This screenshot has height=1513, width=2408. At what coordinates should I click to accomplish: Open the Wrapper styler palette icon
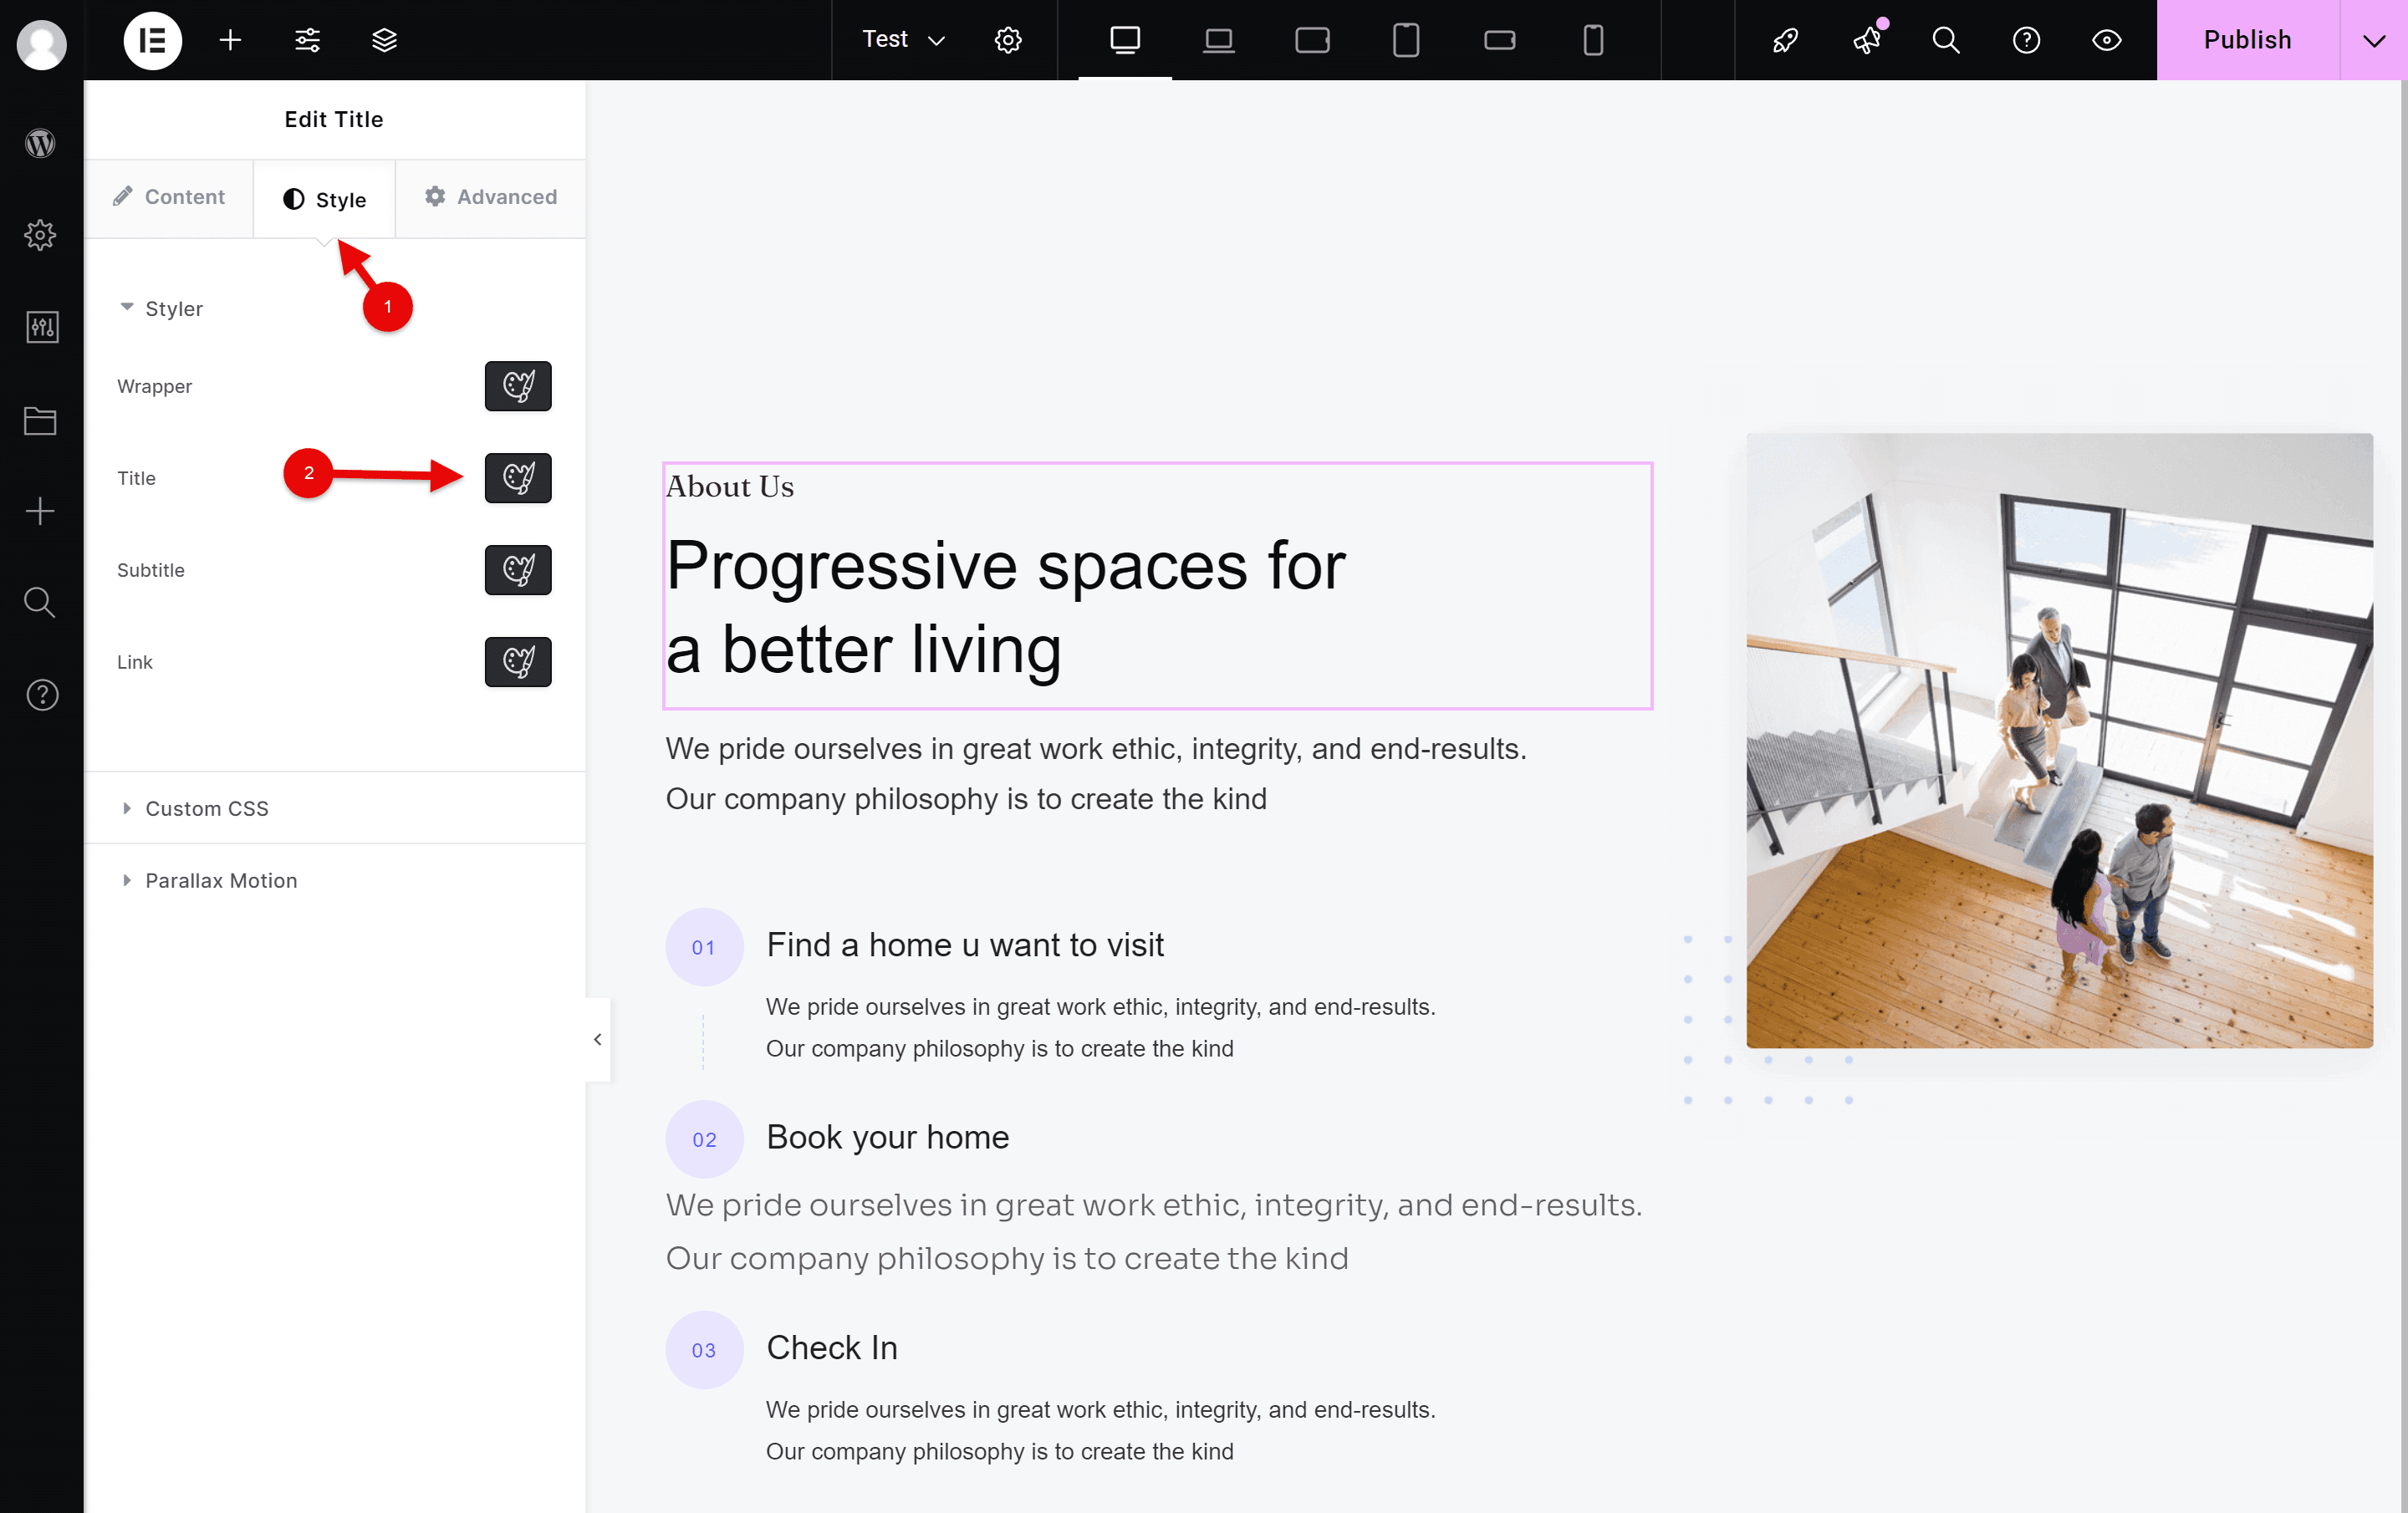click(x=517, y=386)
